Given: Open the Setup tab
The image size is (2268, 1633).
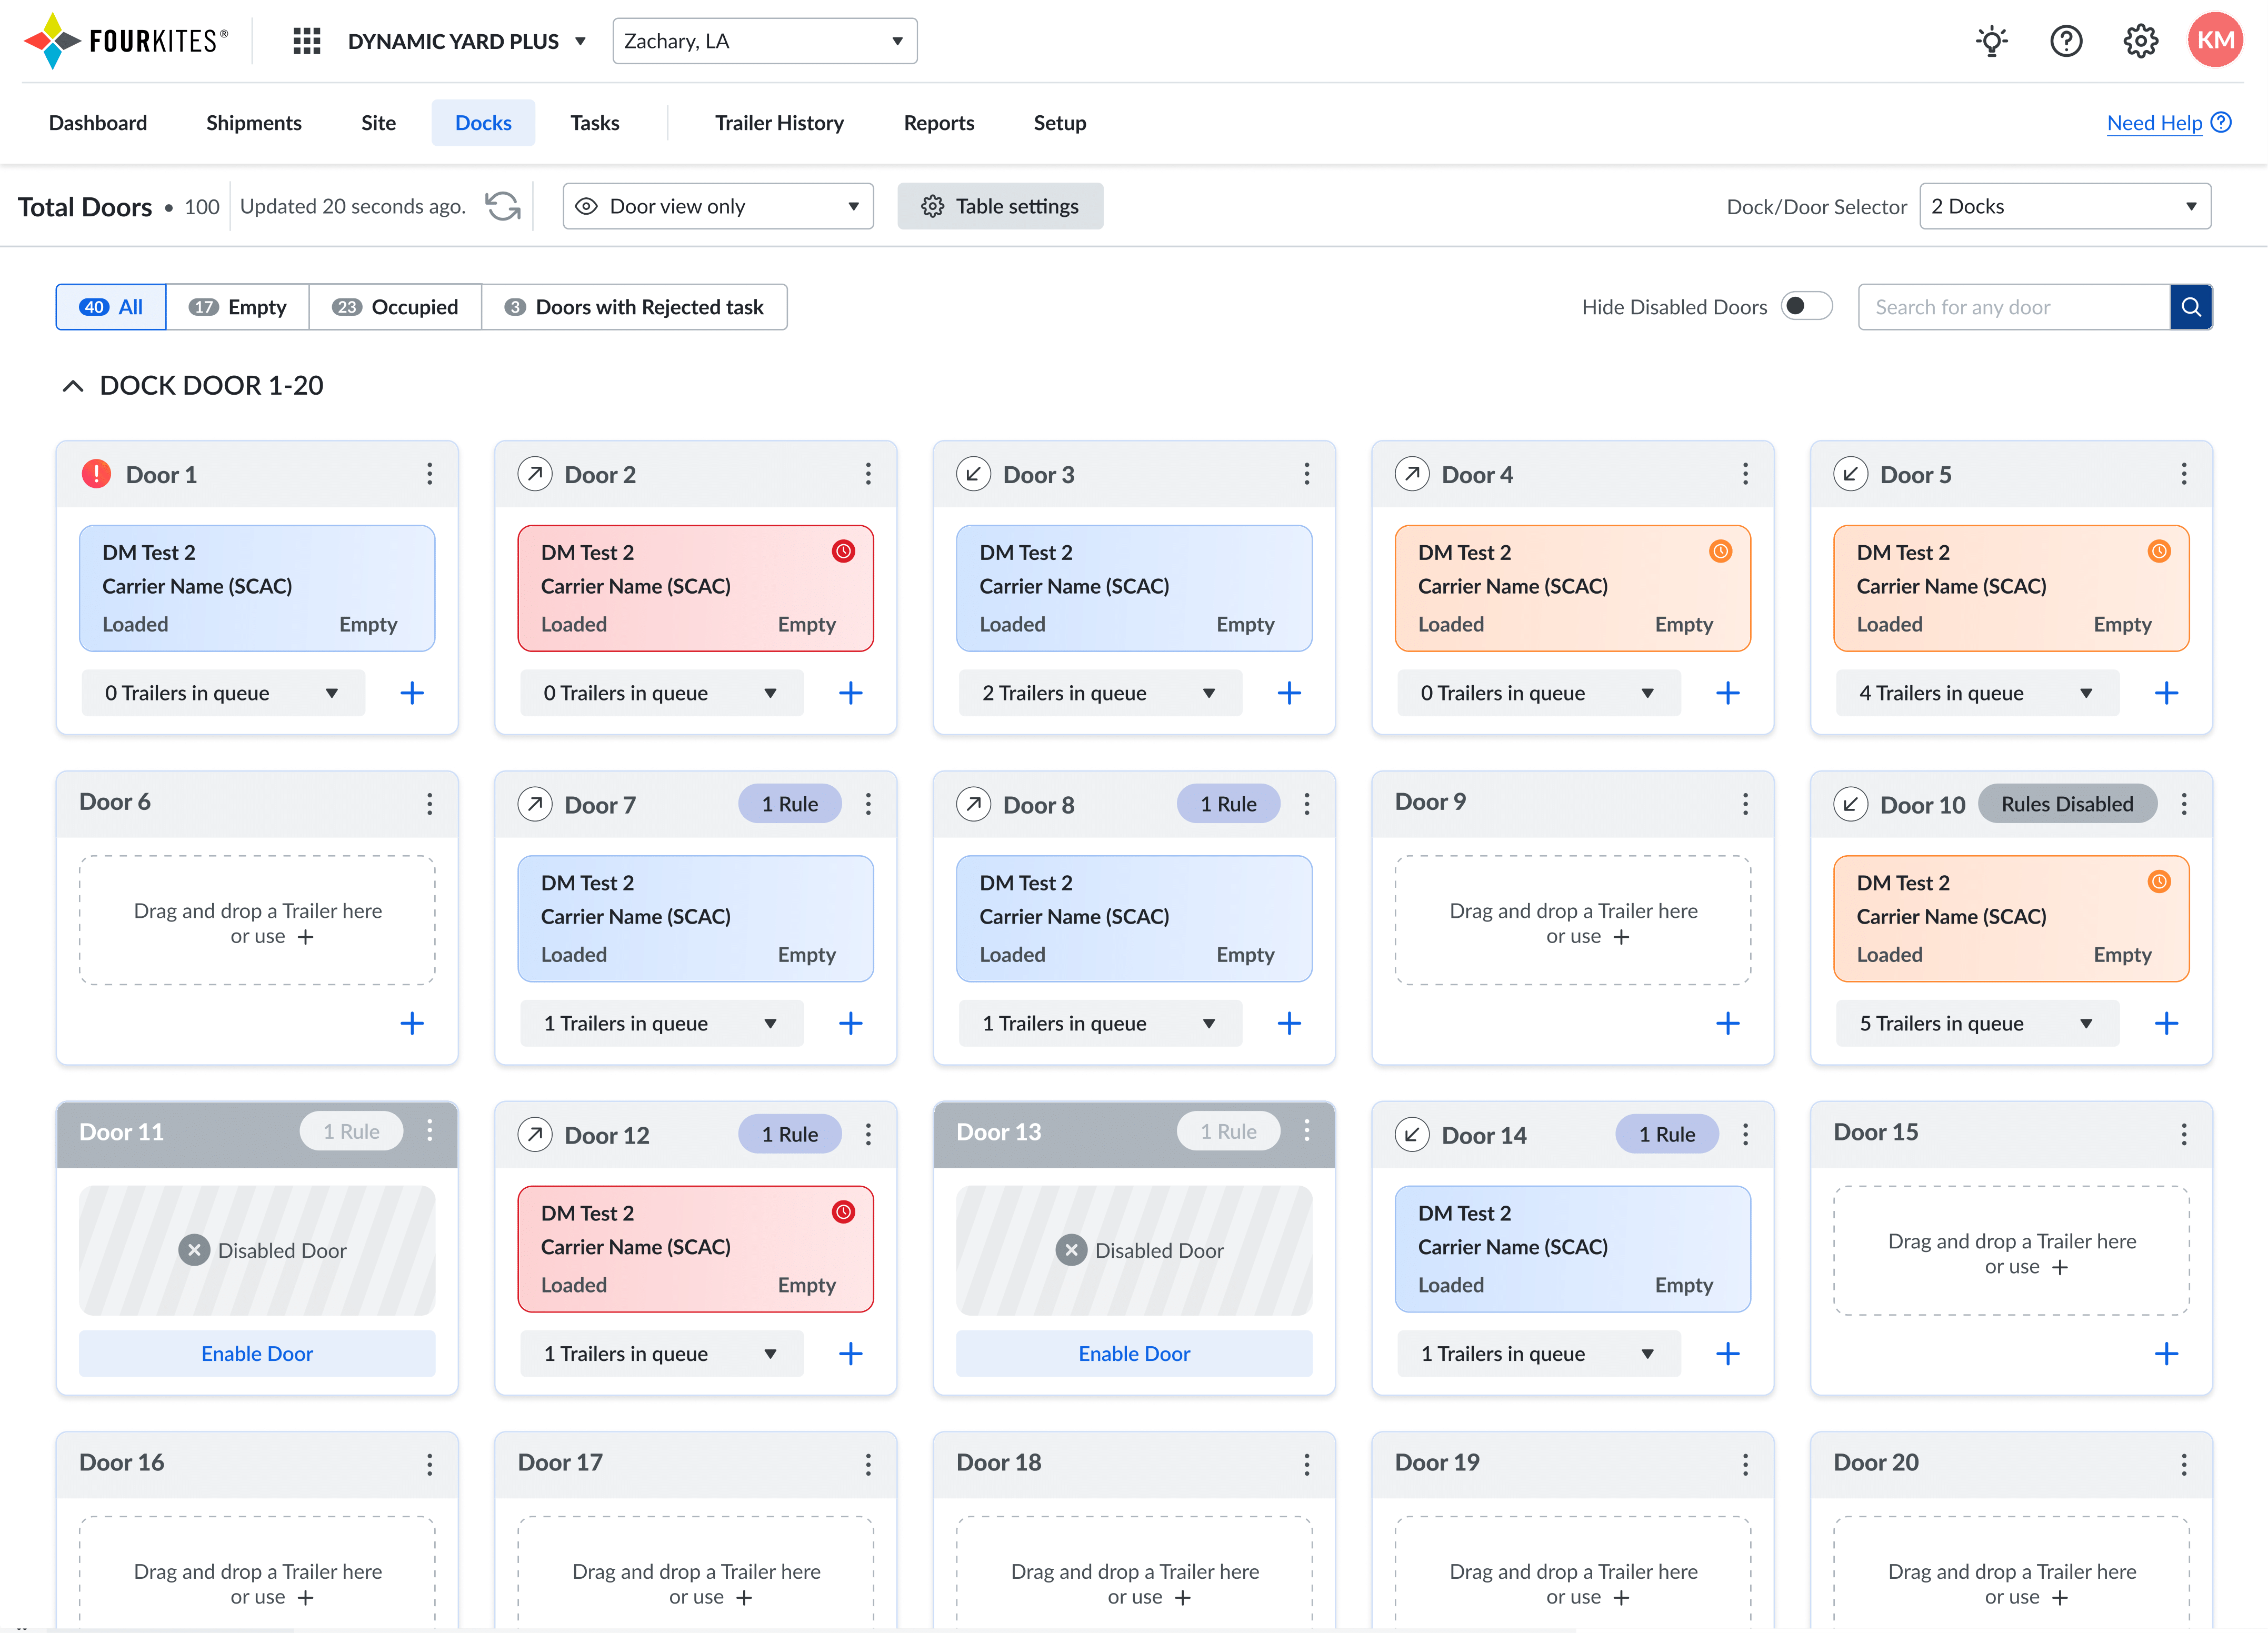Looking at the screenshot, I should [x=1060, y=123].
